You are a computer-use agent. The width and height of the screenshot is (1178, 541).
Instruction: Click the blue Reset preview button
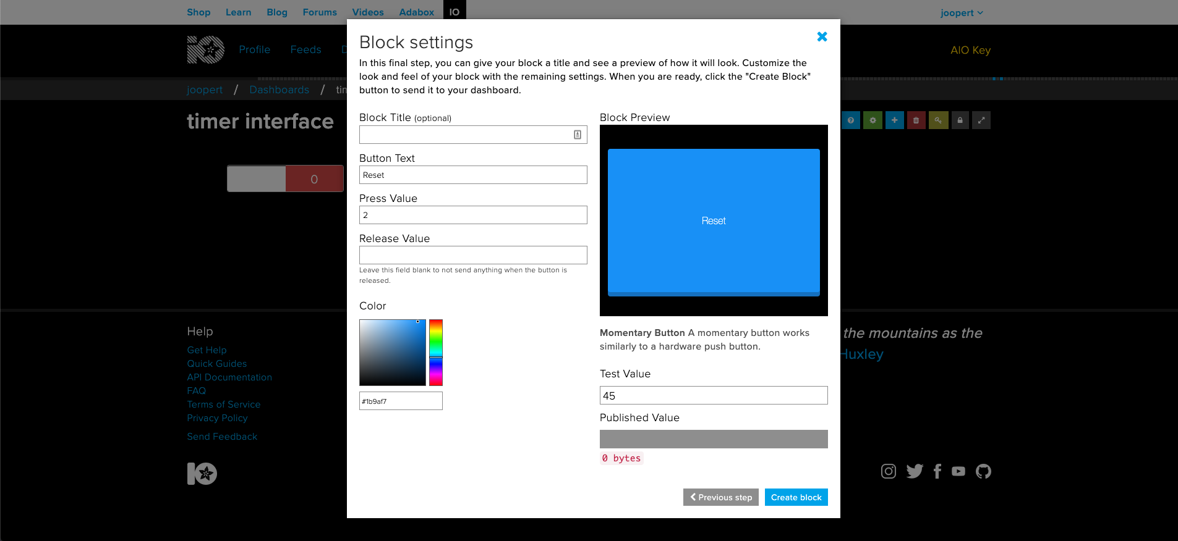click(714, 221)
